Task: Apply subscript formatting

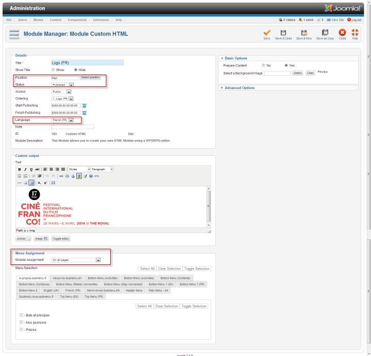Action: pos(39,183)
